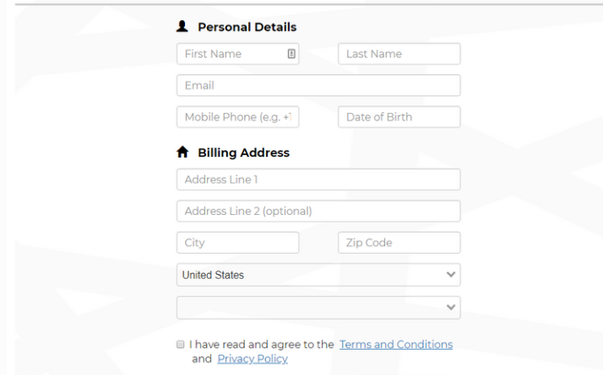Click the chevron arrow on the empty state dropdown

[451, 307]
